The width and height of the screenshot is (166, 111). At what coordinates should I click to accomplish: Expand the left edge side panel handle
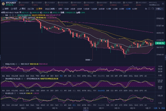tap(0, 57)
